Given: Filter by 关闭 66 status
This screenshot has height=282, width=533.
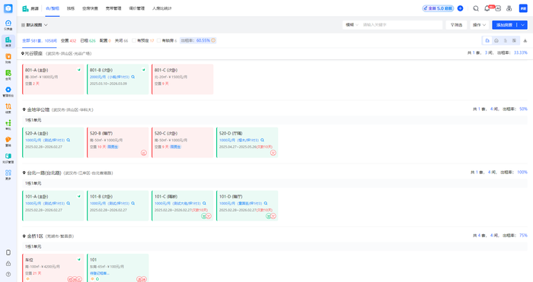Looking at the screenshot, I should click(121, 40).
